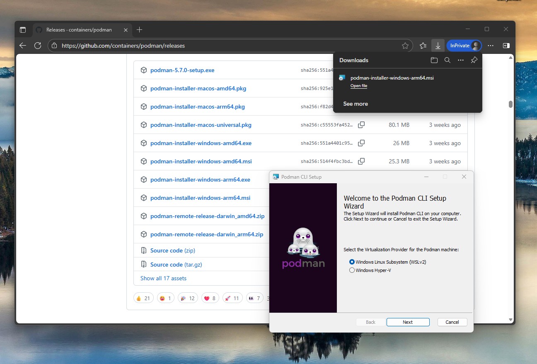The width and height of the screenshot is (537, 364).
Task: Download podman-installer-windows-arm64.exe
Action: [200, 180]
